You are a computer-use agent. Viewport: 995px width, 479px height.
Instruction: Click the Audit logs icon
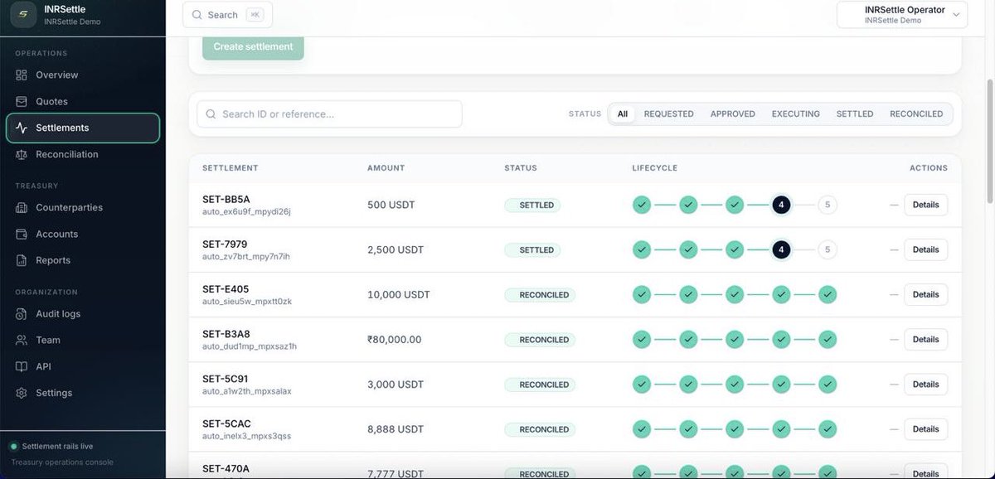click(22, 314)
